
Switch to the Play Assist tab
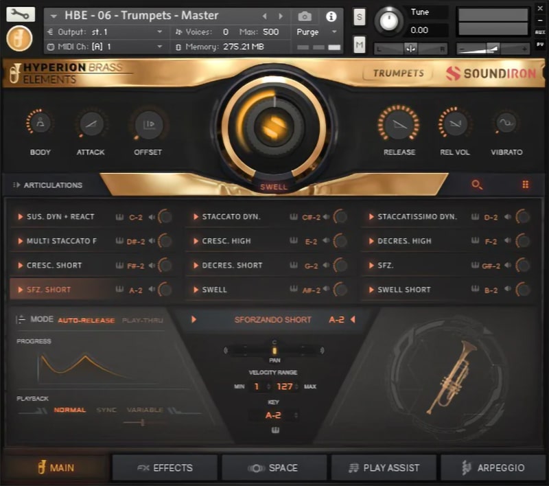click(384, 467)
